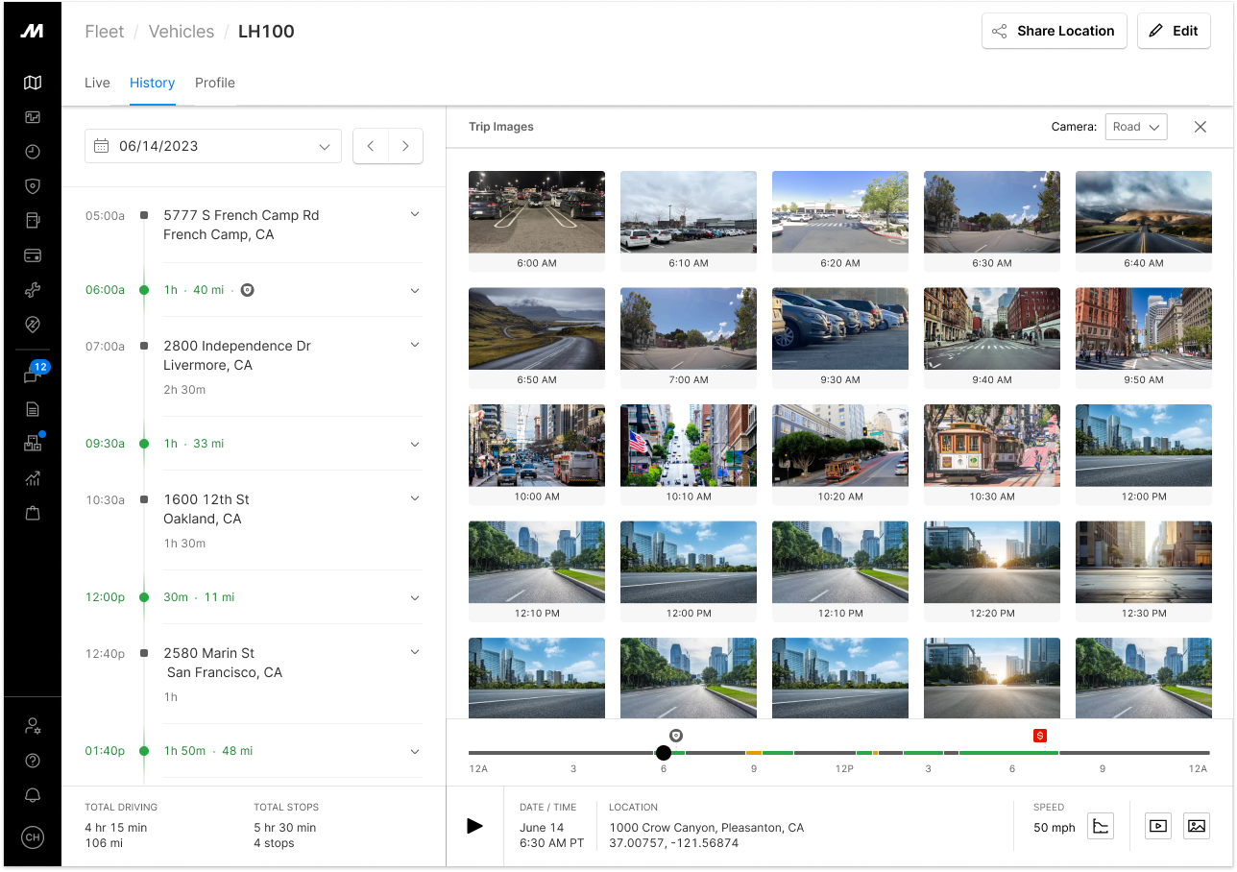Toggle the trip images view icon

point(1196,826)
